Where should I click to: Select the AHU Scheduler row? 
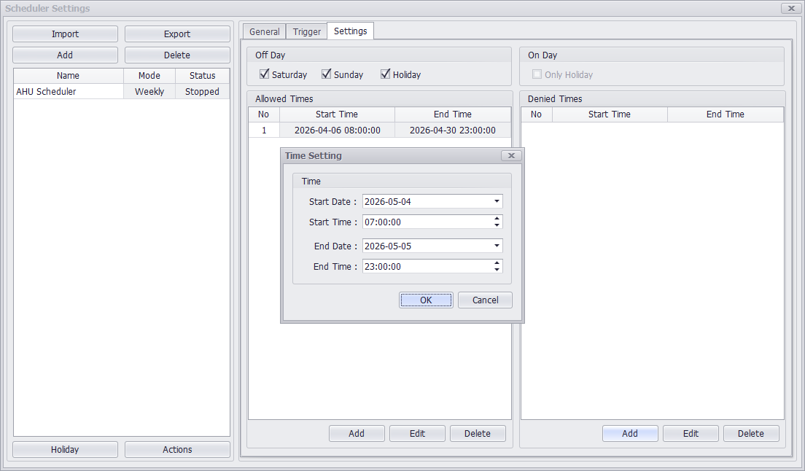tap(68, 92)
